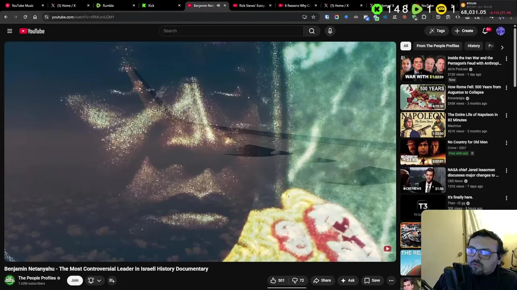Save the video to a playlist
This screenshot has width=517, height=290.
[372, 280]
